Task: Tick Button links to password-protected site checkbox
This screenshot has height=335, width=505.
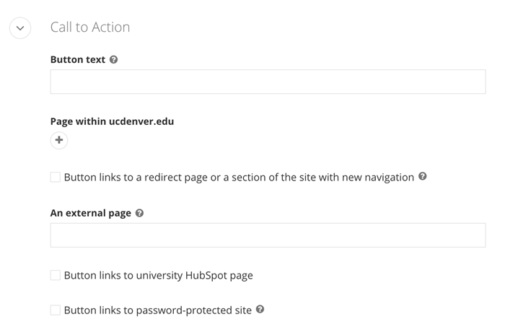Action: coord(56,310)
